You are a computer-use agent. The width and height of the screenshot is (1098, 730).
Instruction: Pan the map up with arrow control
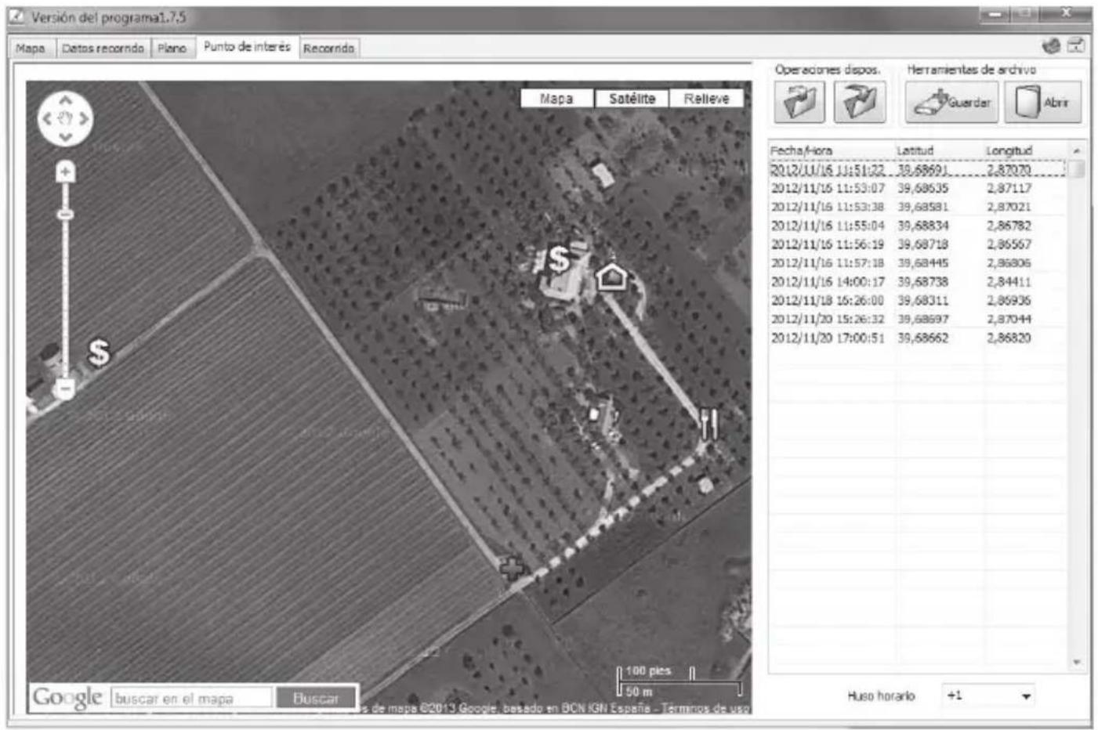point(66,100)
